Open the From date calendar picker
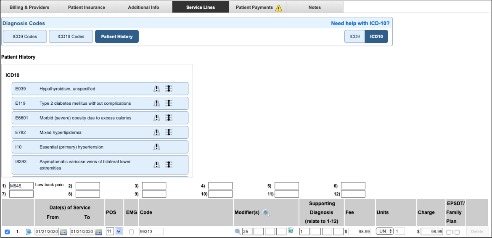 63,232
